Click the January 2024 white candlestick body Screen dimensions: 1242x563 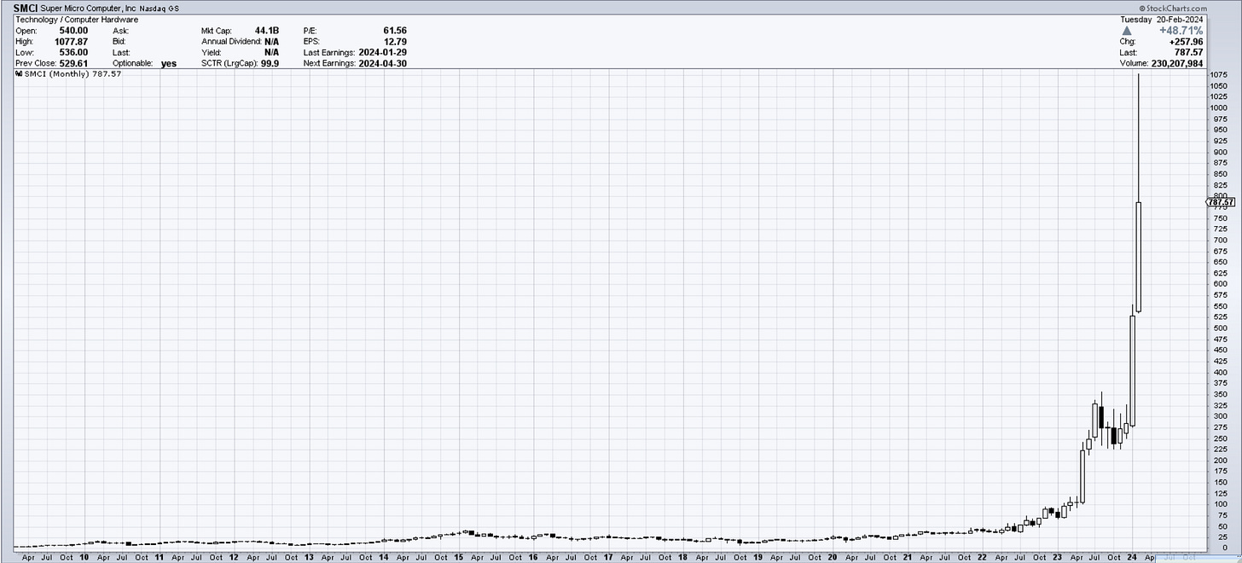click(x=1132, y=371)
